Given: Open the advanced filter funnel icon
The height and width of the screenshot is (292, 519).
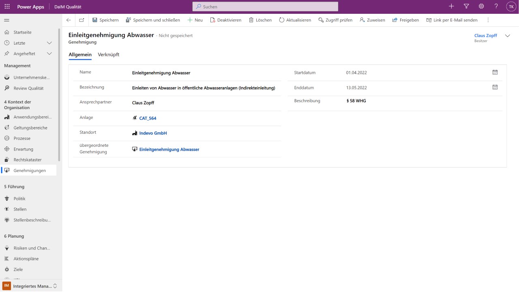Looking at the screenshot, I should tap(466, 6).
